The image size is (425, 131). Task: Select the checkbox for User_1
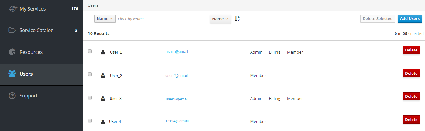[90, 51]
